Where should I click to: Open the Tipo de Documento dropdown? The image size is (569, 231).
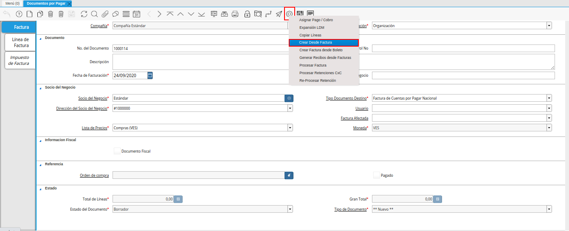(x=549, y=209)
